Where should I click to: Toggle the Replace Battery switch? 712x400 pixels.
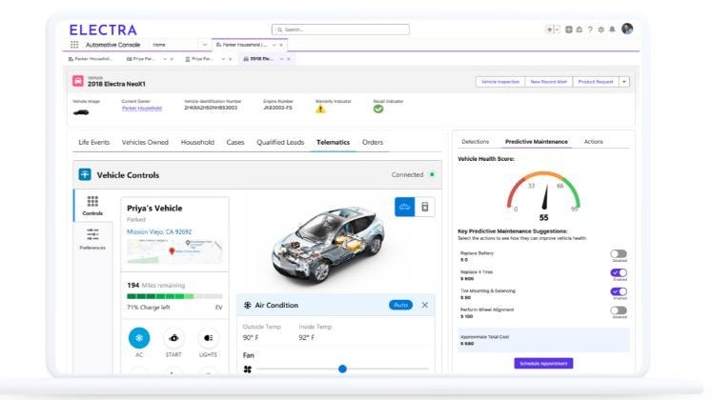[x=619, y=254]
